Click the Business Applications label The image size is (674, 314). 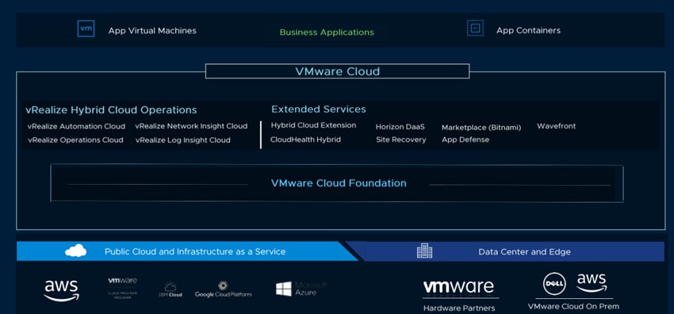pos(327,33)
